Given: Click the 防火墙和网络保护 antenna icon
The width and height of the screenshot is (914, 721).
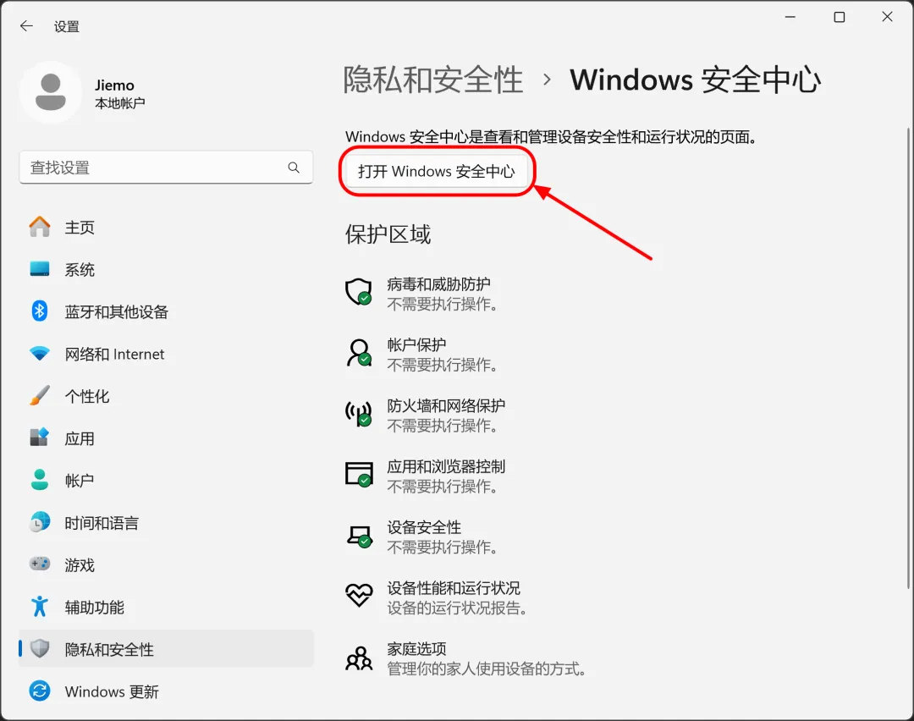Looking at the screenshot, I should (359, 413).
